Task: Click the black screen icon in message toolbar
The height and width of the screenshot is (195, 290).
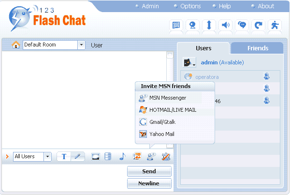Action: coord(96,157)
